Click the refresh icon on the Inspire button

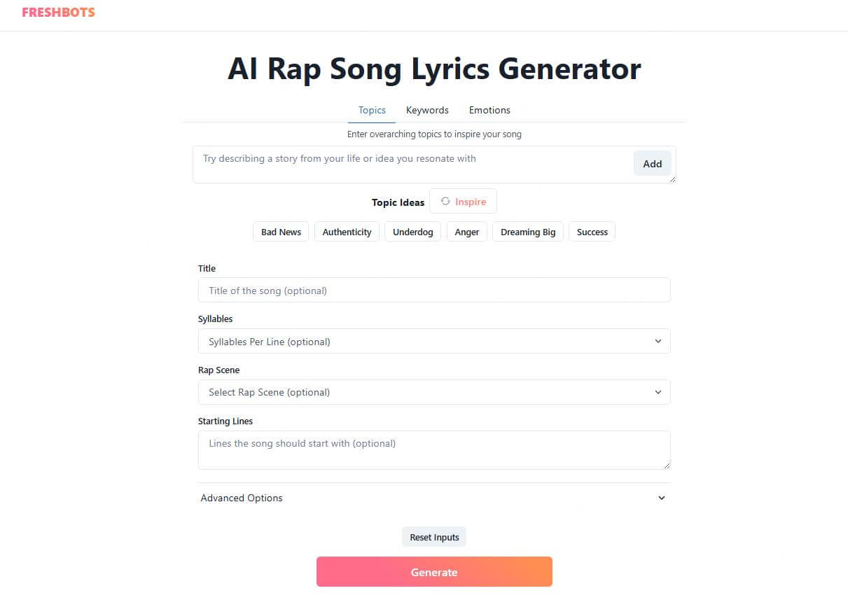click(445, 201)
